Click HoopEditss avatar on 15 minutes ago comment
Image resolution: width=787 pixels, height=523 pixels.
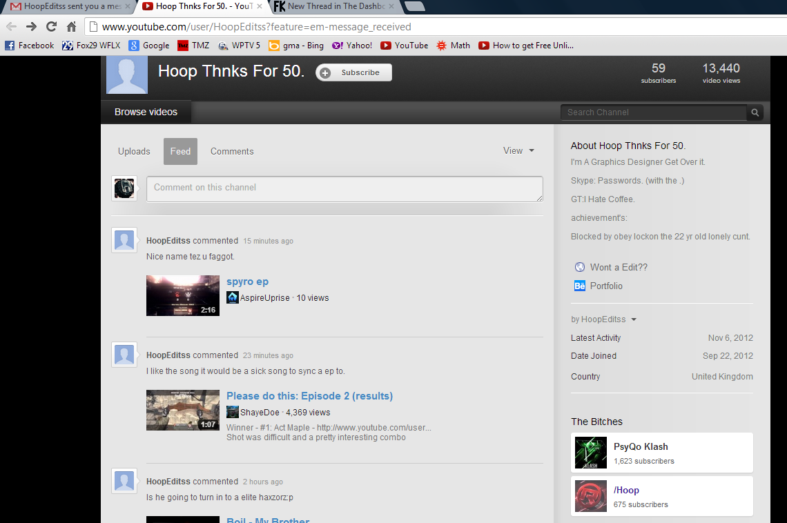(x=124, y=240)
